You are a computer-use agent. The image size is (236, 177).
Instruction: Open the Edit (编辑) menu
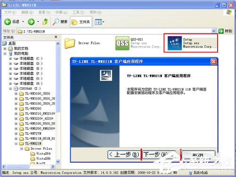tap(27, 12)
